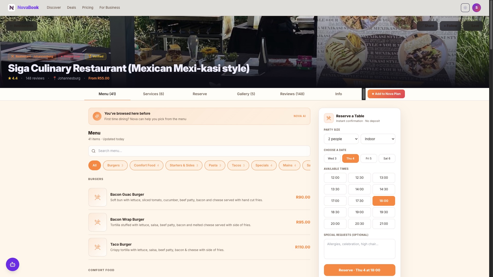Filter menu by Mains
Viewport: 493px width, 277px height.
coord(290,165)
